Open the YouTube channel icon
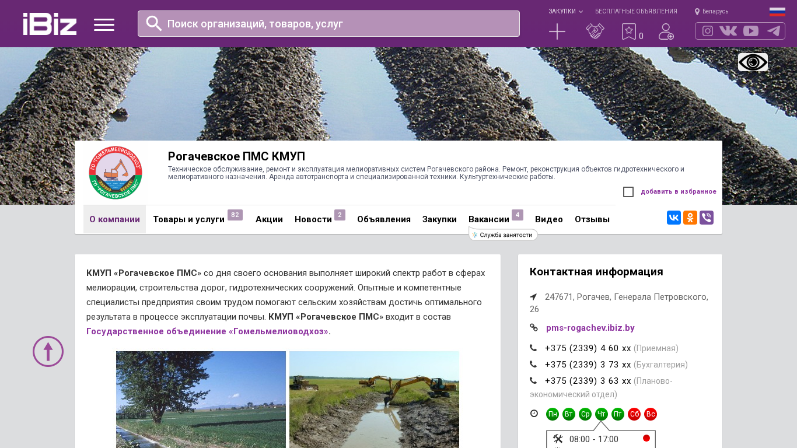The width and height of the screenshot is (797, 448). (751, 31)
